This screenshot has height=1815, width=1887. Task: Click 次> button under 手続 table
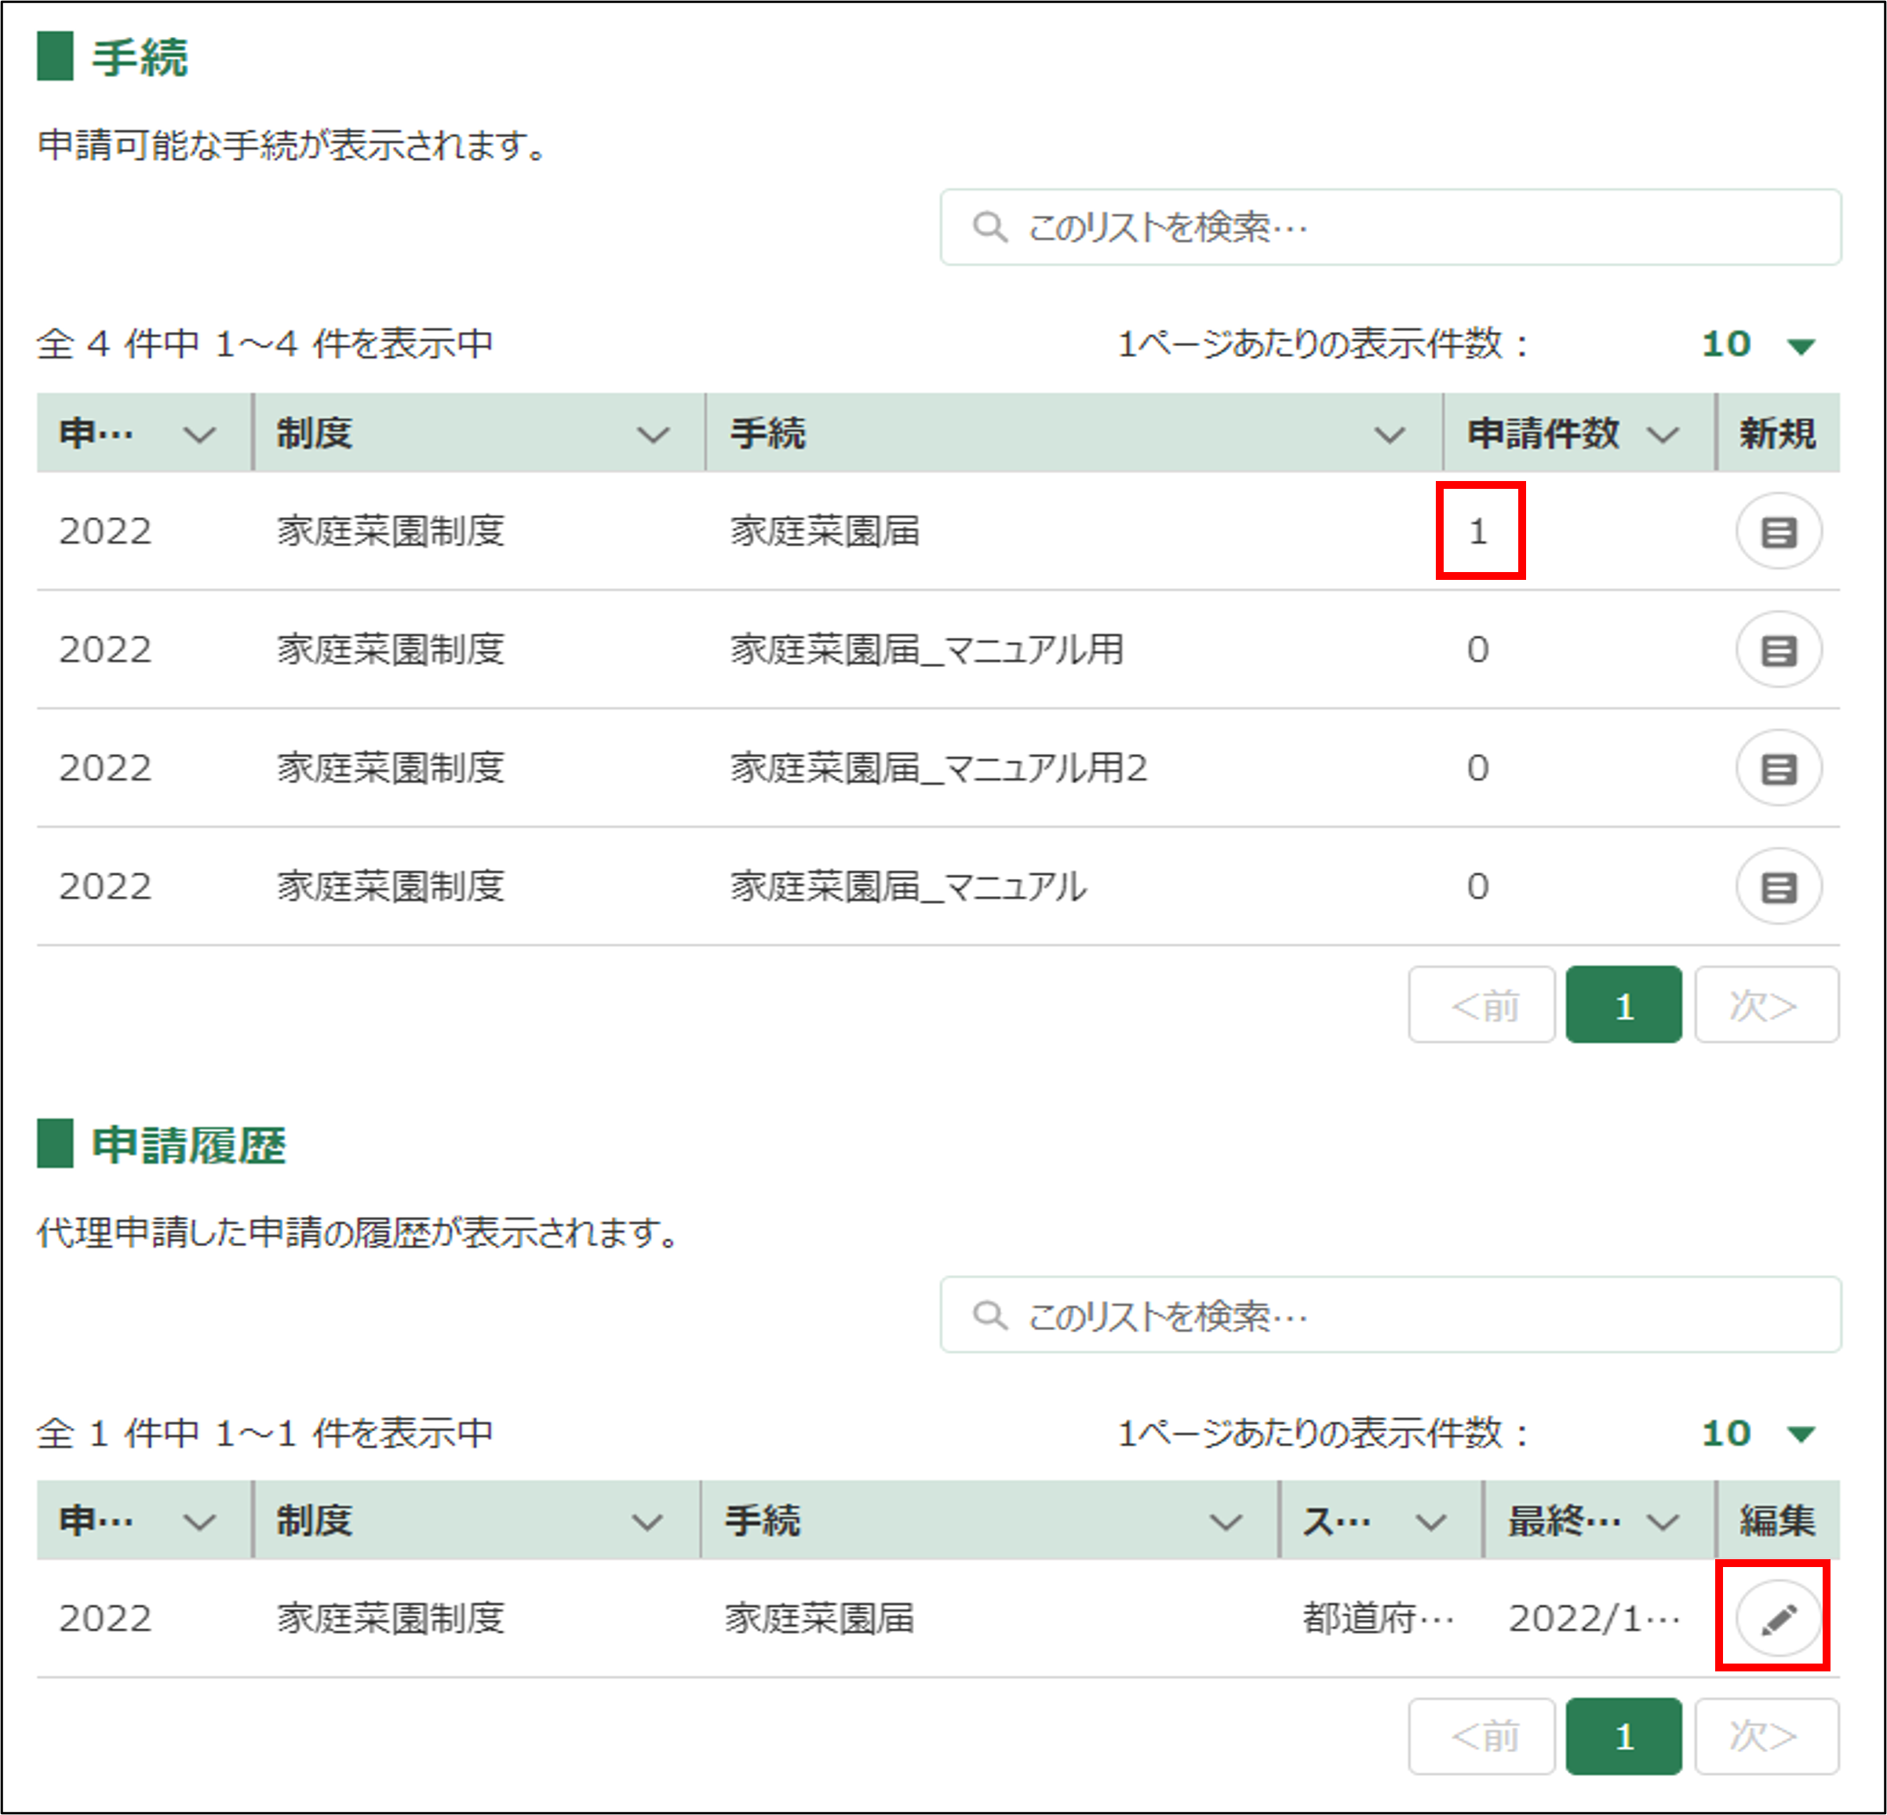pos(1765,1005)
